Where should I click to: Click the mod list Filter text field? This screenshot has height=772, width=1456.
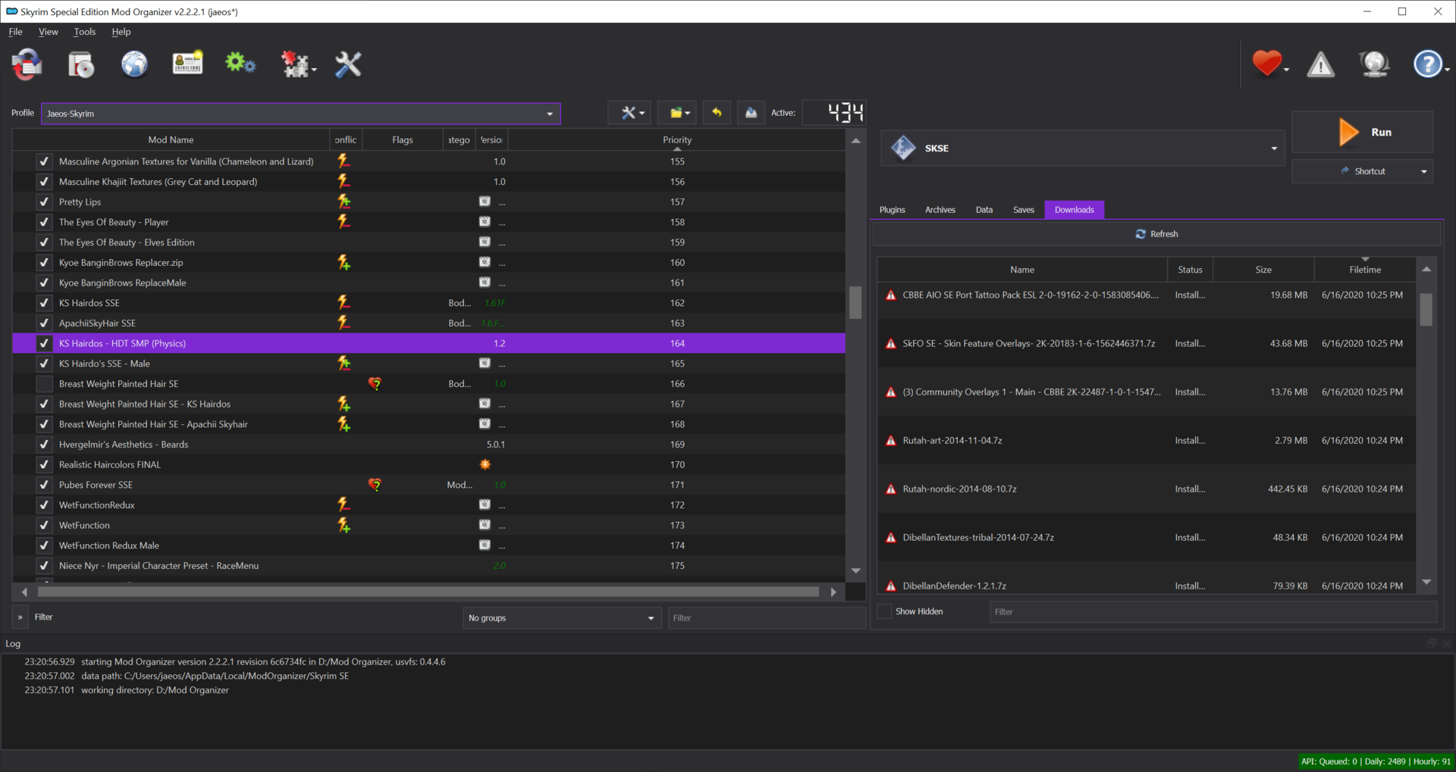click(766, 618)
